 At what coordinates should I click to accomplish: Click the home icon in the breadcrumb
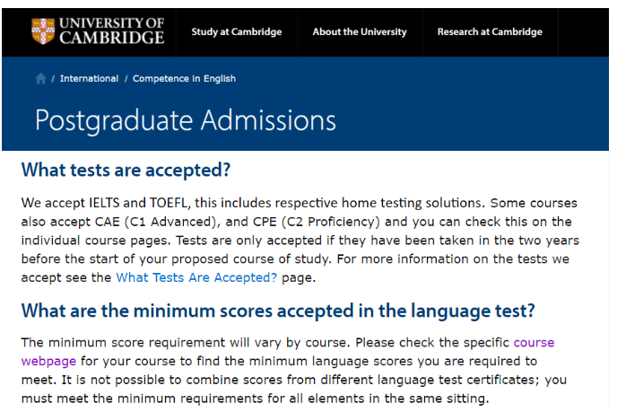[x=40, y=78]
